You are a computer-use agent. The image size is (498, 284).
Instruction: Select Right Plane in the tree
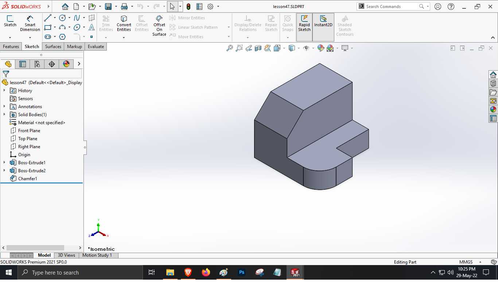pyautogui.click(x=29, y=147)
